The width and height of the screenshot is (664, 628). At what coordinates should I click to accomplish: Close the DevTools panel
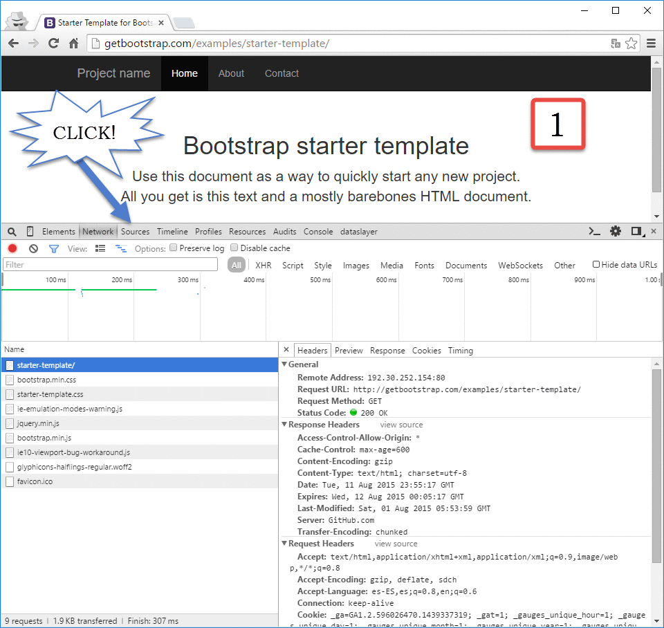[654, 231]
